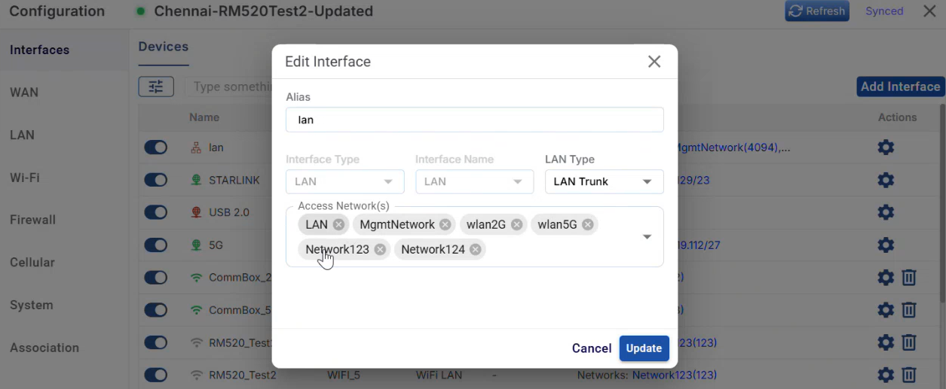Image resolution: width=946 pixels, height=389 pixels.
Task: Cancel the Edit Interface dialog
Action: click(591, 348)
